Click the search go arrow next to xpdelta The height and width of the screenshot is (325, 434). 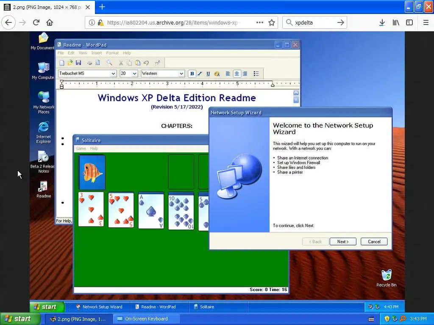tap(340, 22)
